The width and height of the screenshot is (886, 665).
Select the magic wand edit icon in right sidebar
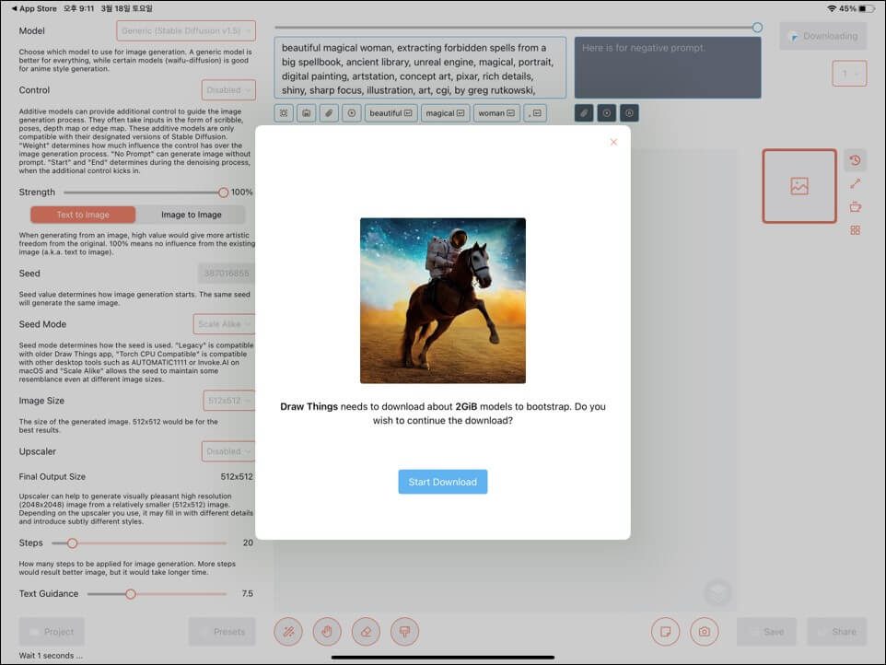point(855,183)
